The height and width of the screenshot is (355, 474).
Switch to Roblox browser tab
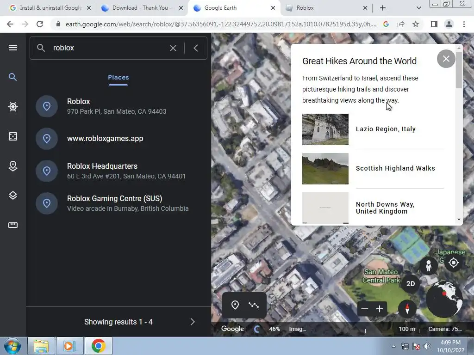click(326, 8)
